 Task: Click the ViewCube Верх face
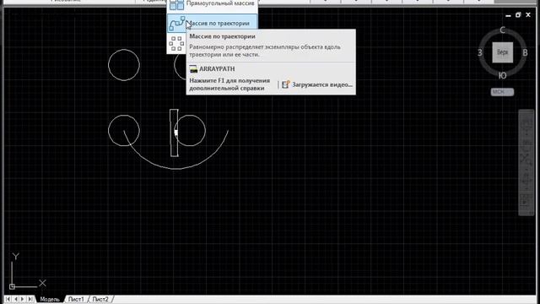503,52
